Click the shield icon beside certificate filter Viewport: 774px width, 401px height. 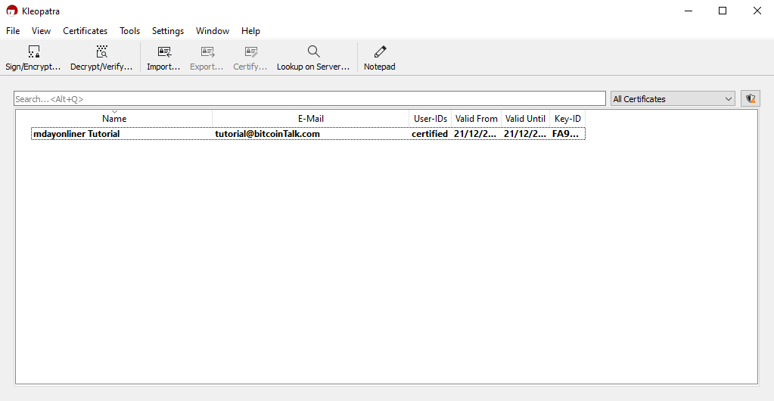pyautogui.click(x=751, y=99)
